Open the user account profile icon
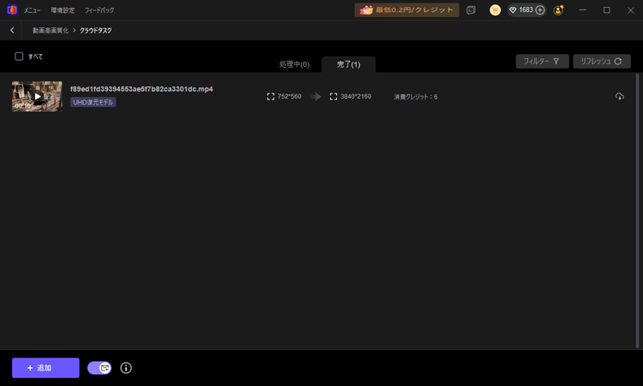The height and width of the screenshot is (386, 643). (x=558, y=10)
